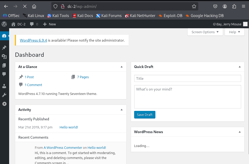Open the WordPress 6.9.4 update link
The image size is (249, 164).
point(33,40)
